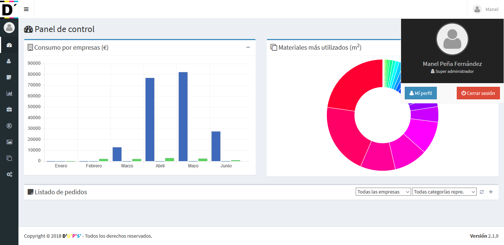Screen dimensions: 504x245
Task: Open the settings gears sidebar icon
Action: (x=9, y=174)
